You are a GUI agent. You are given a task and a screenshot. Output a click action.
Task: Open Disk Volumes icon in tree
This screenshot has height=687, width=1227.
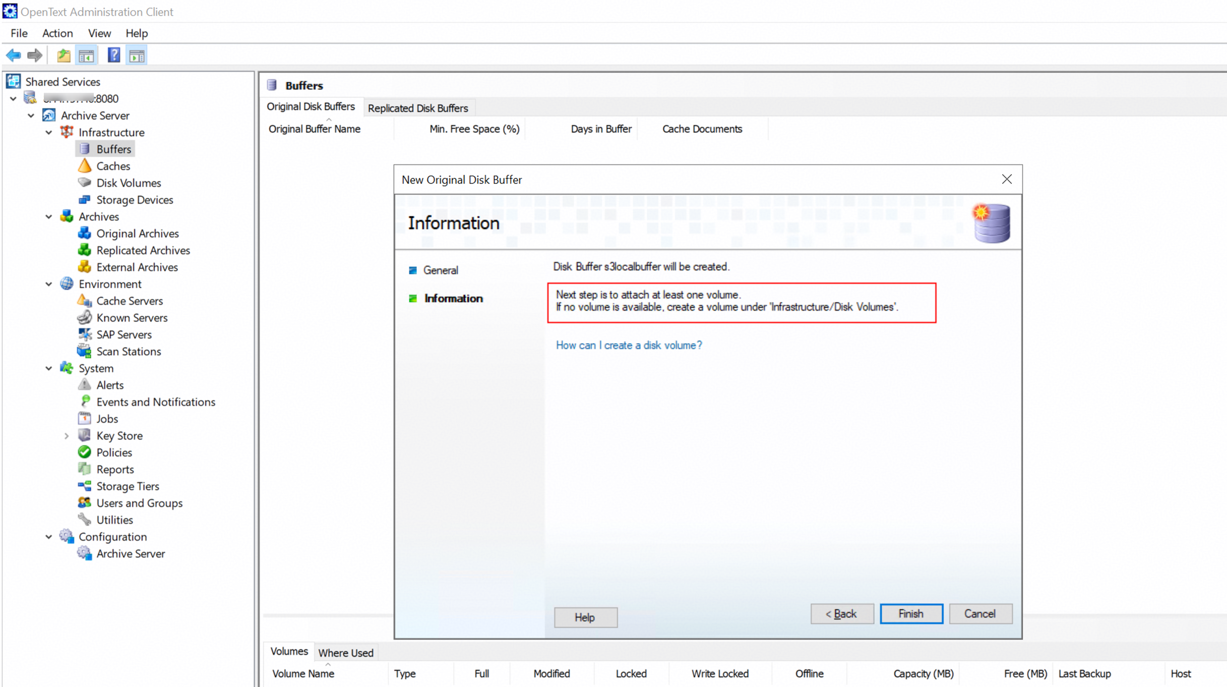point(85,183)
